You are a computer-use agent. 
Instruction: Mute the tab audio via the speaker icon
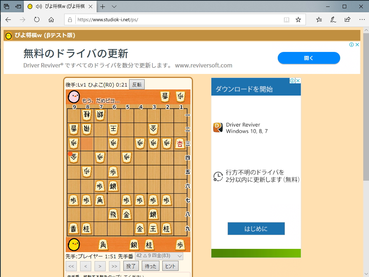[38, 6]
